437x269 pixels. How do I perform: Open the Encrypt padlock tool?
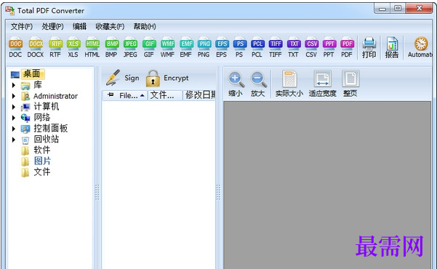click(x=167, y=79)
